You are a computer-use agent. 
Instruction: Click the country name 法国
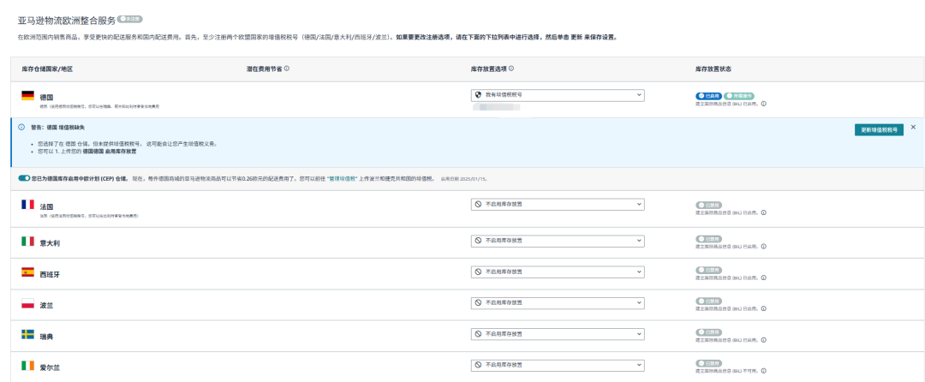click(x=46, y=207)
